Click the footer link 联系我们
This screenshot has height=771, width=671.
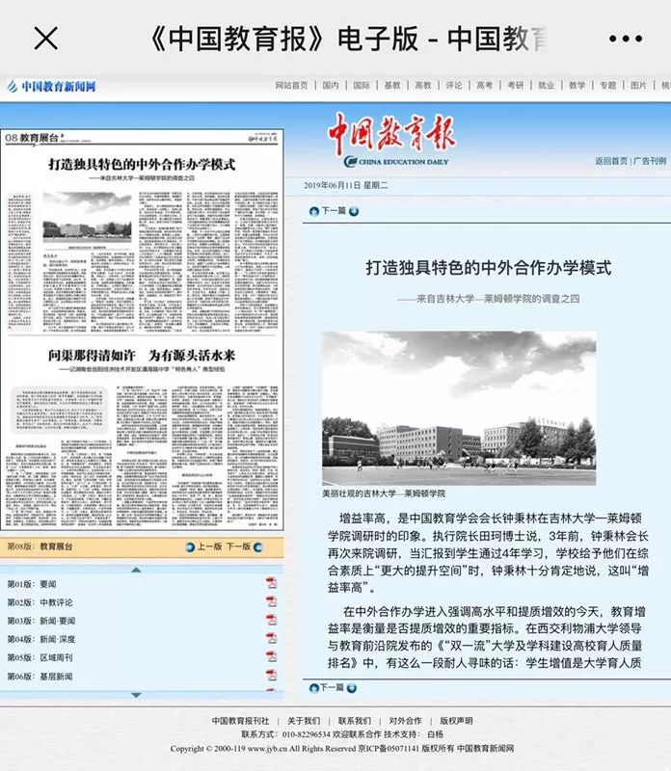tap(354, 721)
